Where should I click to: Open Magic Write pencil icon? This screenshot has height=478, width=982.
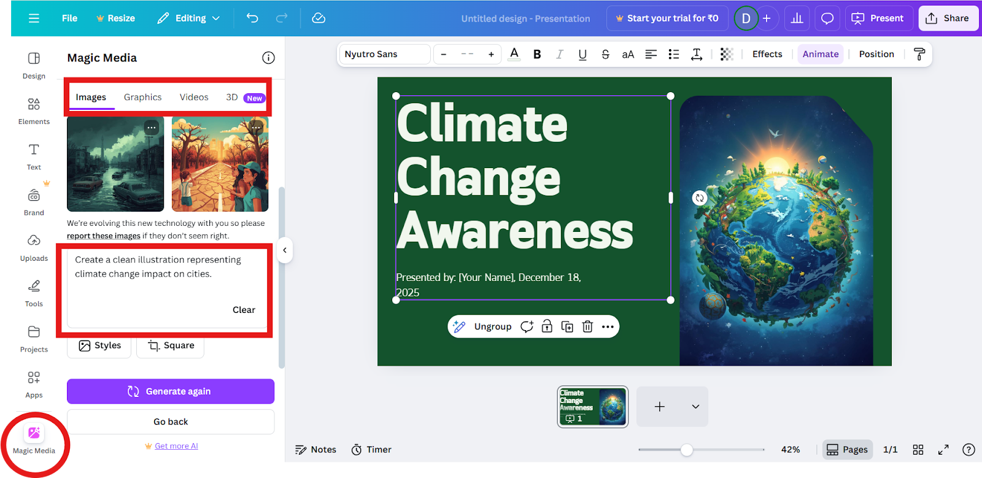tap(459, 326)
